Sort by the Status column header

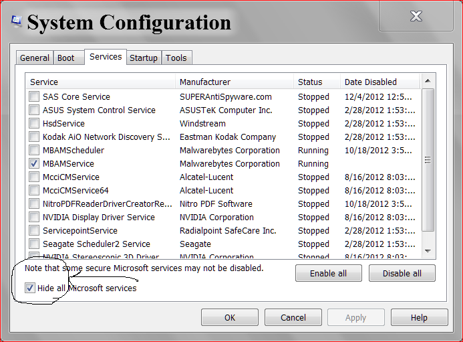tap(317, 82)
